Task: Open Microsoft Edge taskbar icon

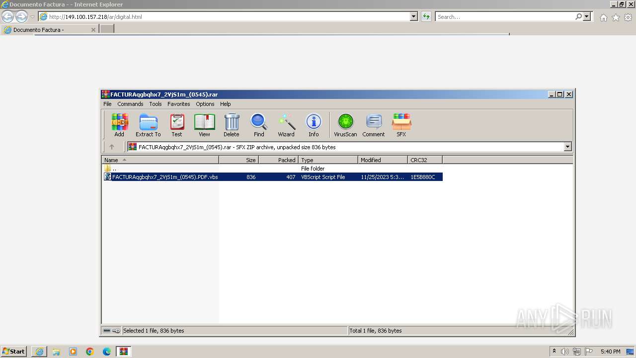Action: pyautogui.click(x=107, y=352)
